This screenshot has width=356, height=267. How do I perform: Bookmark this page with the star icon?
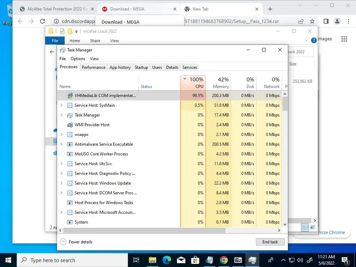point(312,21)
